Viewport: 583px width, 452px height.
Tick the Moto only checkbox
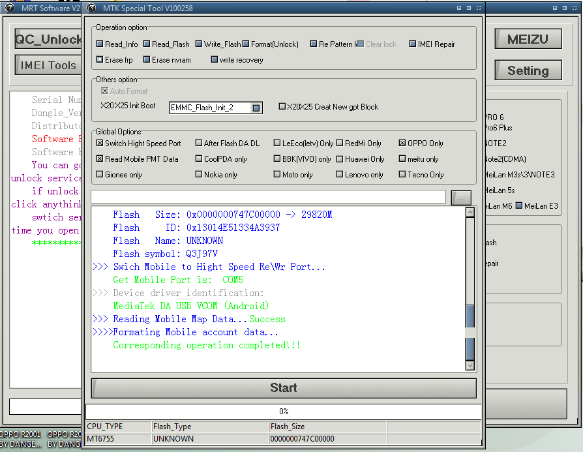[x=277, y=174]
